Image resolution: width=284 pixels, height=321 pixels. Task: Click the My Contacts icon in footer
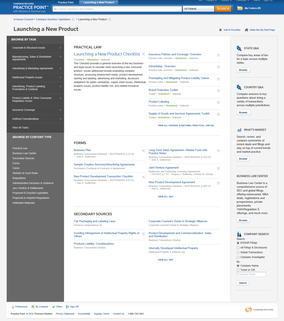point(33,307)
